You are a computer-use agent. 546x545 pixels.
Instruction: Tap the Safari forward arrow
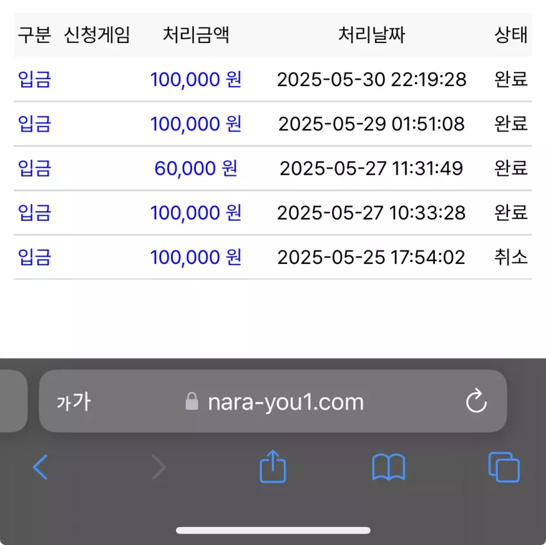(159, 467)
